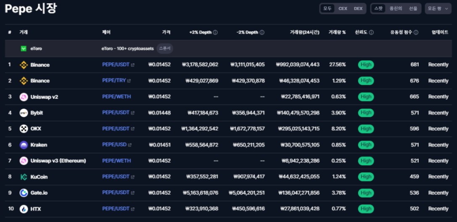Click the Uniswap v3 (Ethereum) logo
This screenshot has height=222, width=457.
24,161
